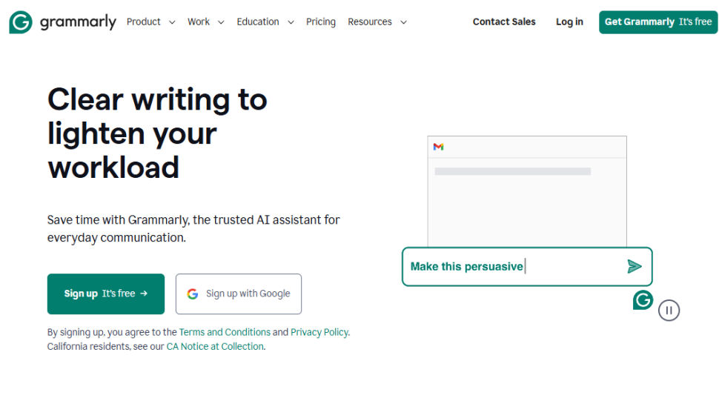719x404 pixels.
Task: Choose Sign up with Google
Action: [239, 294]
